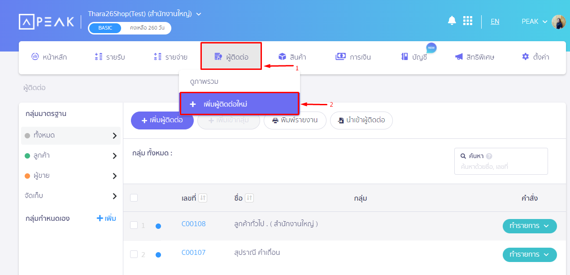Viewport: 570px width, 275px height.
Task: Select ดูภาพรวม from the ผู้ติดต่อ menu
Action: [x=204, y=81]
